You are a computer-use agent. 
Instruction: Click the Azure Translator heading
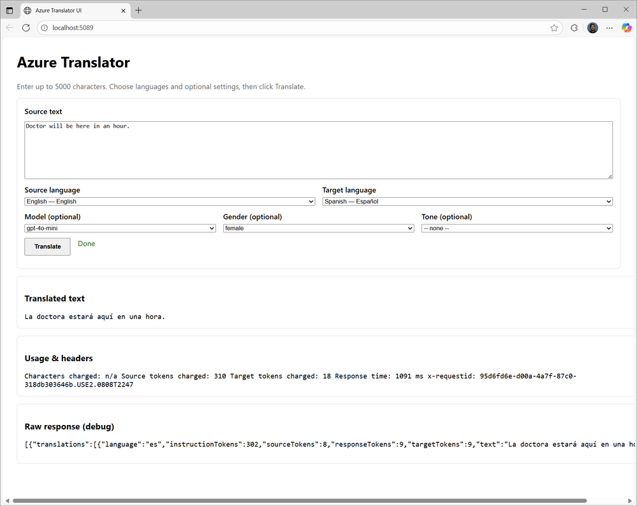click(73, 63)
